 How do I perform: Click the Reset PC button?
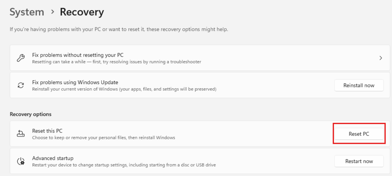359,134
